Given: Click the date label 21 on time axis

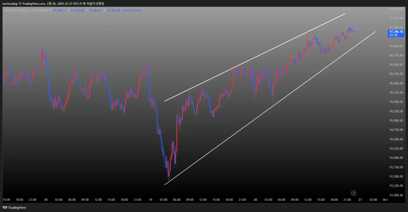Looking at the screenshot, I should (x=360, y=200).
